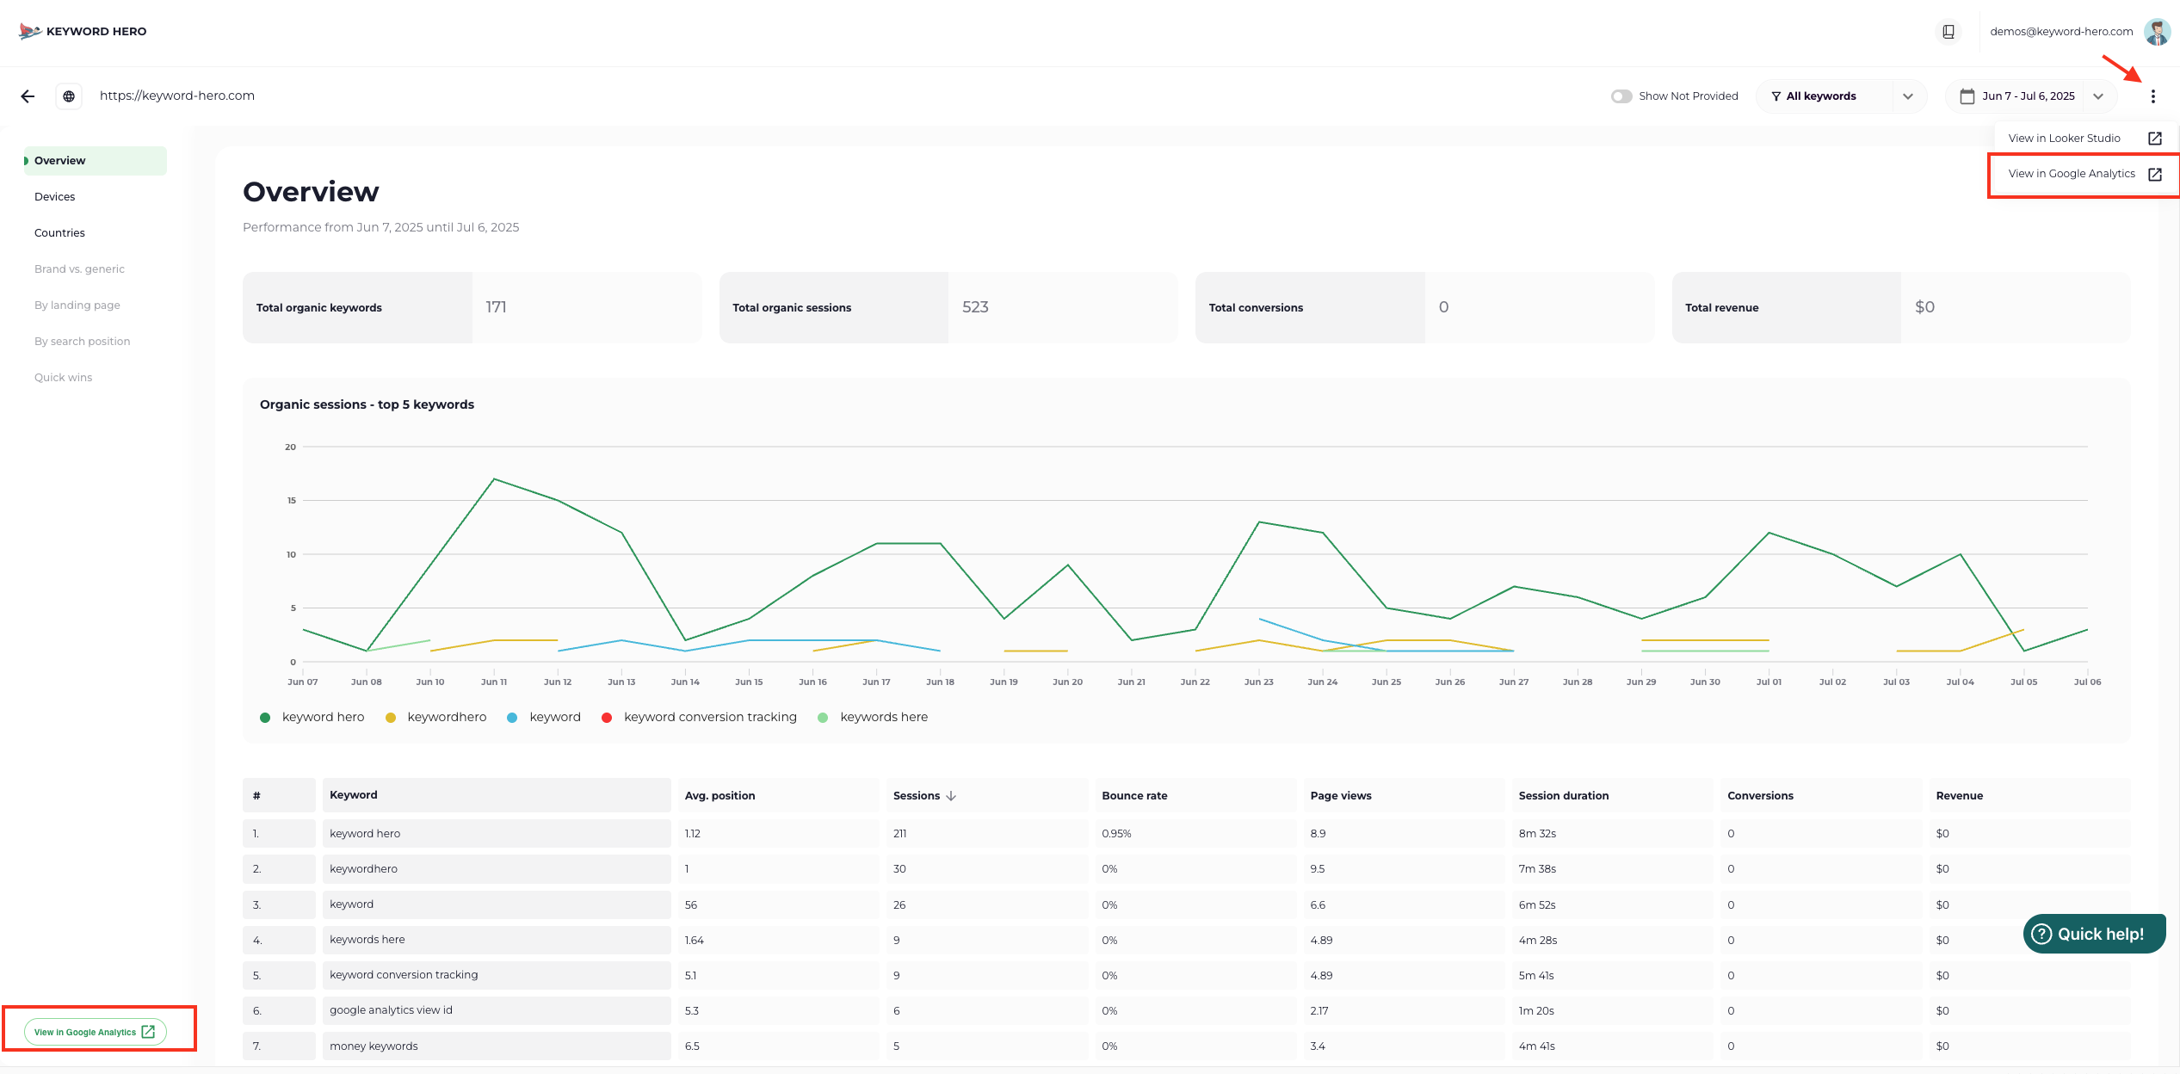Click the sidebar View in Google Analytics button

click(96, 1032)
